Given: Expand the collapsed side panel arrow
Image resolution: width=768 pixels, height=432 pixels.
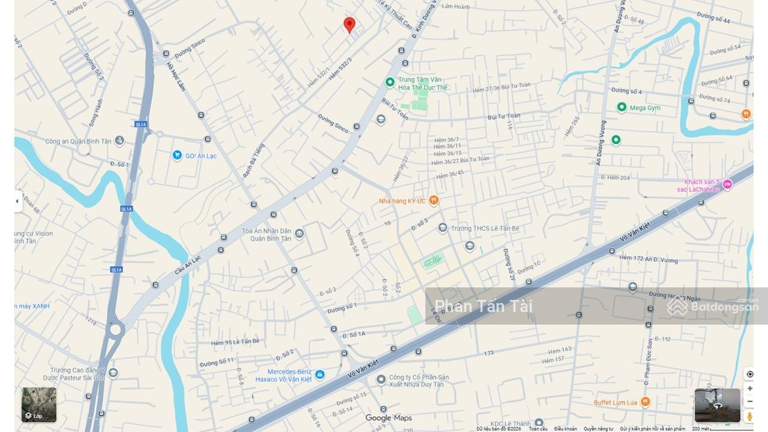Looking at the screenshot, I should 17,202.
